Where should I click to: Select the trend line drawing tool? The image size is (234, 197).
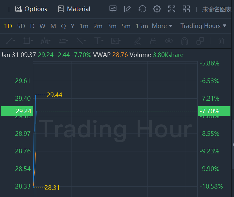tap(11, 41)
